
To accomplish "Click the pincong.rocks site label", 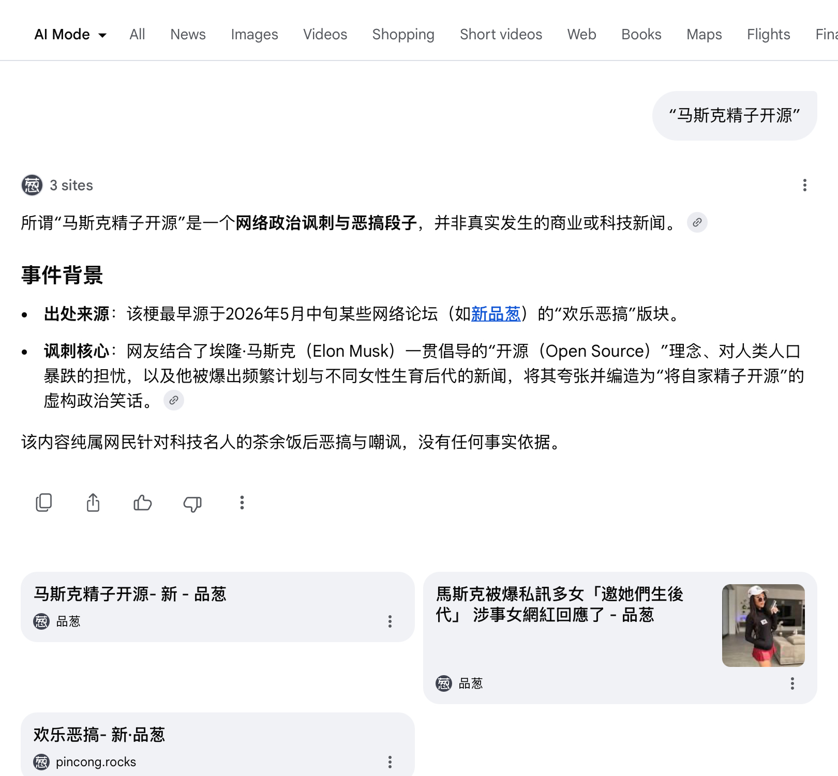I will pyautogui.click(x=96, y=762).
